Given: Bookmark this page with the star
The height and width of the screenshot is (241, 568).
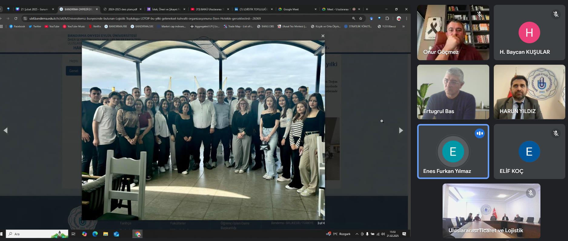Looking at the screenshot, I should tap(360, 18).
